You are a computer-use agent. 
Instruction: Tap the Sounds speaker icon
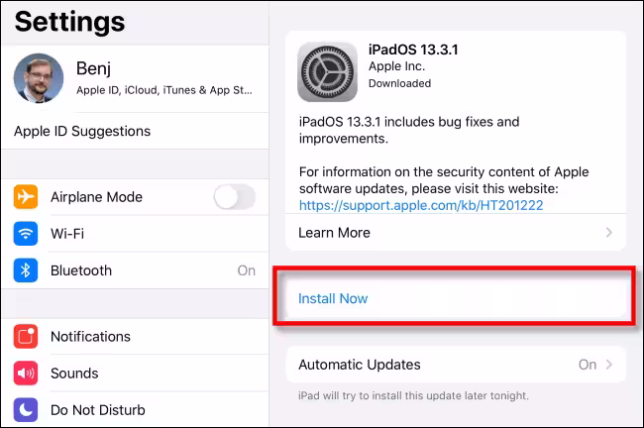[26, 374]
